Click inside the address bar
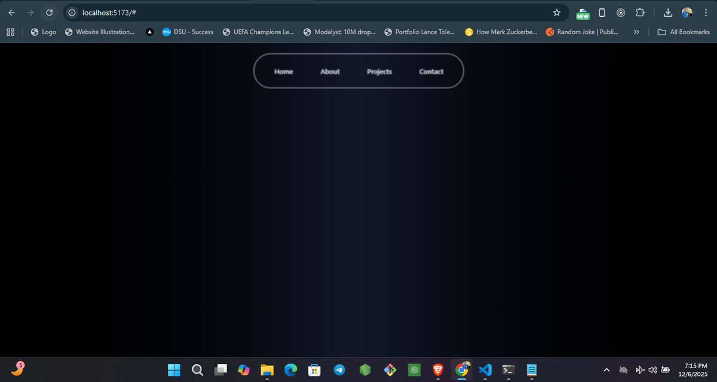The height and width of the screenshot is (382, 717). pos(239,12)
